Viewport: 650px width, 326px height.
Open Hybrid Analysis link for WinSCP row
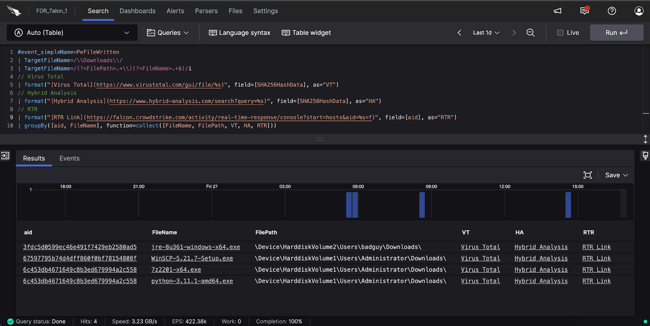tap(541, 258)
